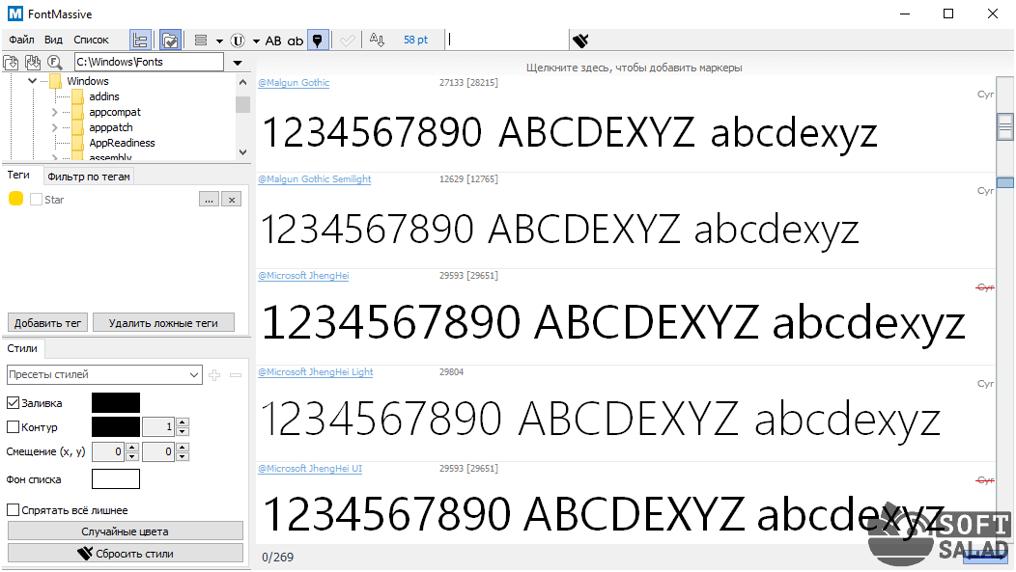1016x572 pixels.
Task: Click the font sort order icon
Action: [x=378, y=40]
